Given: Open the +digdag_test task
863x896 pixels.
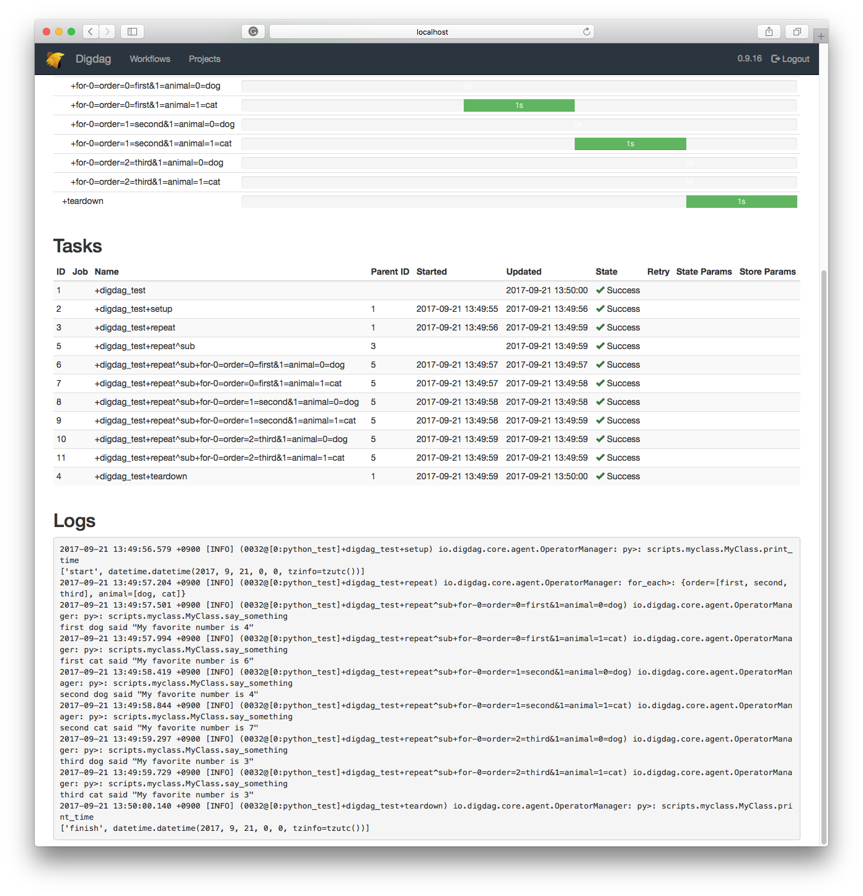Looking at the screenshot, I should click(120, 290).
